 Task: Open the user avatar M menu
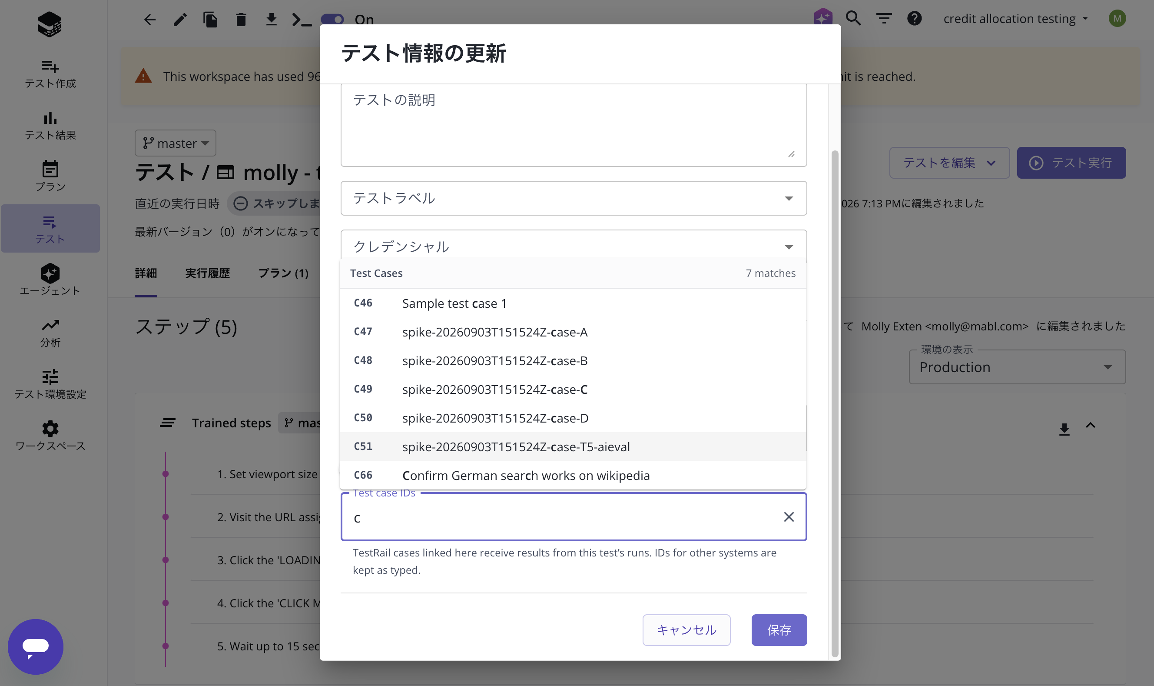[1117, 19]
